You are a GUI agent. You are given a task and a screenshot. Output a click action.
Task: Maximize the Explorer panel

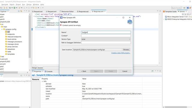tap(29, 11)
